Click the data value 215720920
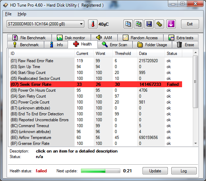The height and width of the screenshot is (181, 206). 148,61
